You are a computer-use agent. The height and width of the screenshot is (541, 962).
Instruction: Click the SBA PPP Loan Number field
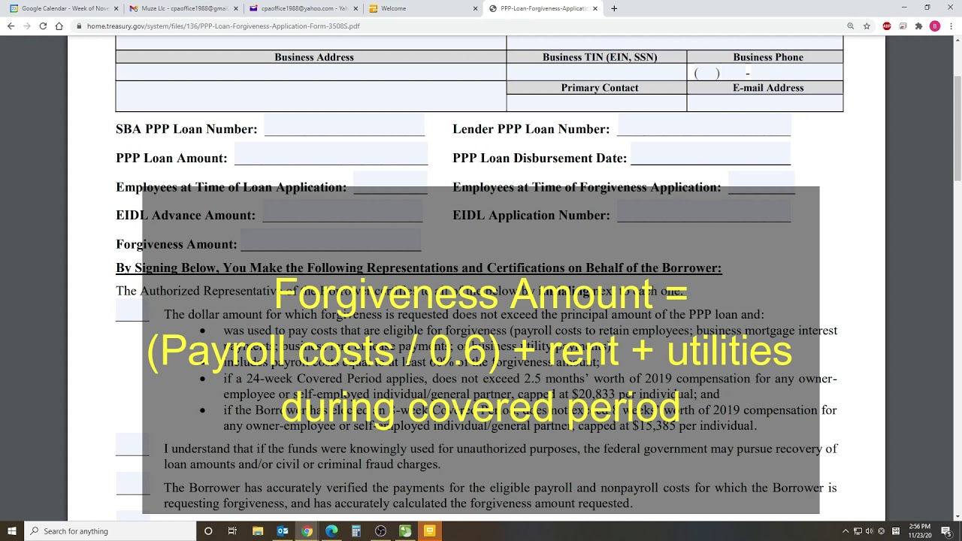click(x=344, y=125)
